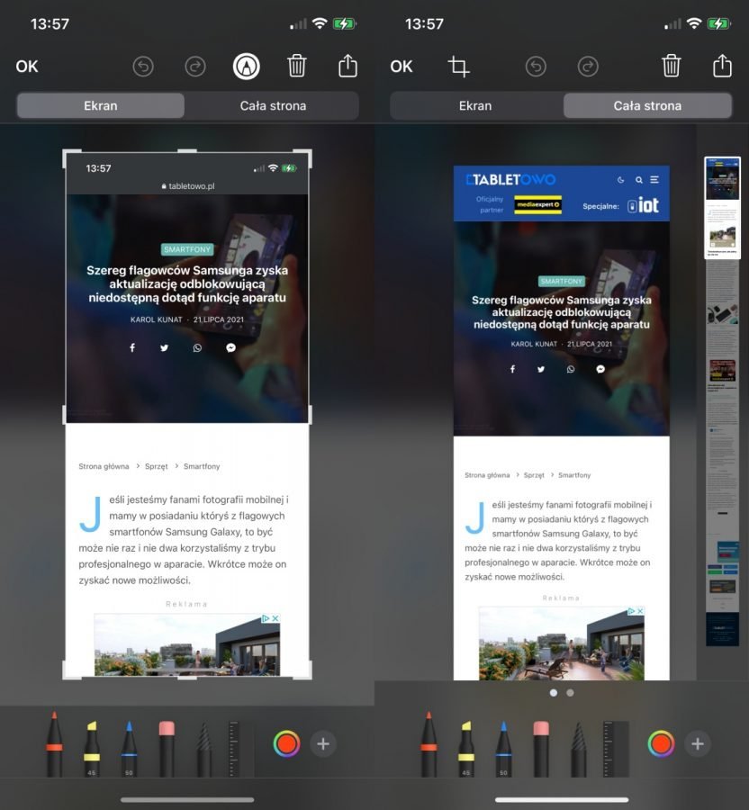Delete screenshot with trash in right editor

(x=672, y=66)
